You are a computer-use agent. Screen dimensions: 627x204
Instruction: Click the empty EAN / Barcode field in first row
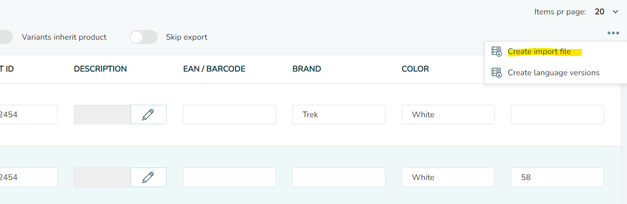[229, 114]
